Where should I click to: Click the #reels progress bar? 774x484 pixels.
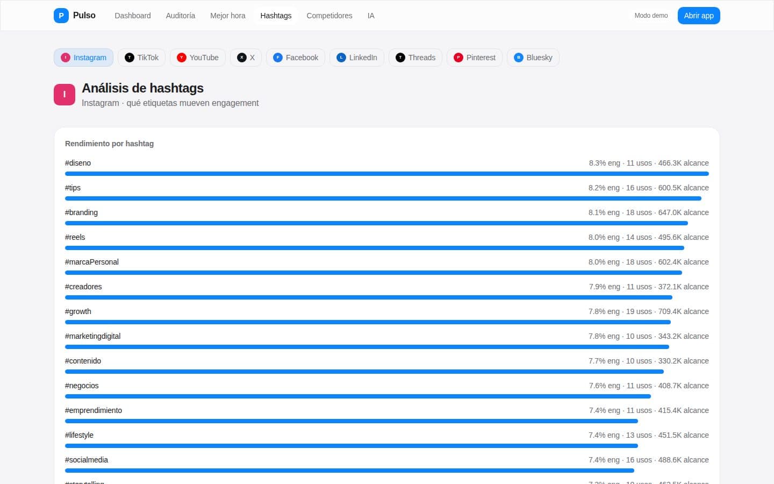tap(375, 248)
